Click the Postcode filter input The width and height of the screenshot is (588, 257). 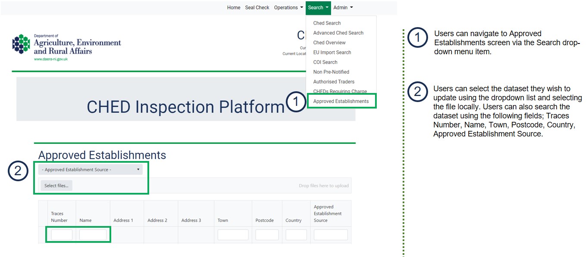267,235
